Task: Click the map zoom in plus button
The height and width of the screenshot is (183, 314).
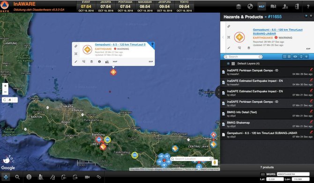Action: (x=6, y=86)
